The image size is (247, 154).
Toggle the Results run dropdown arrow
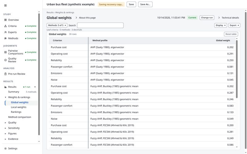[x=35, y=87]
